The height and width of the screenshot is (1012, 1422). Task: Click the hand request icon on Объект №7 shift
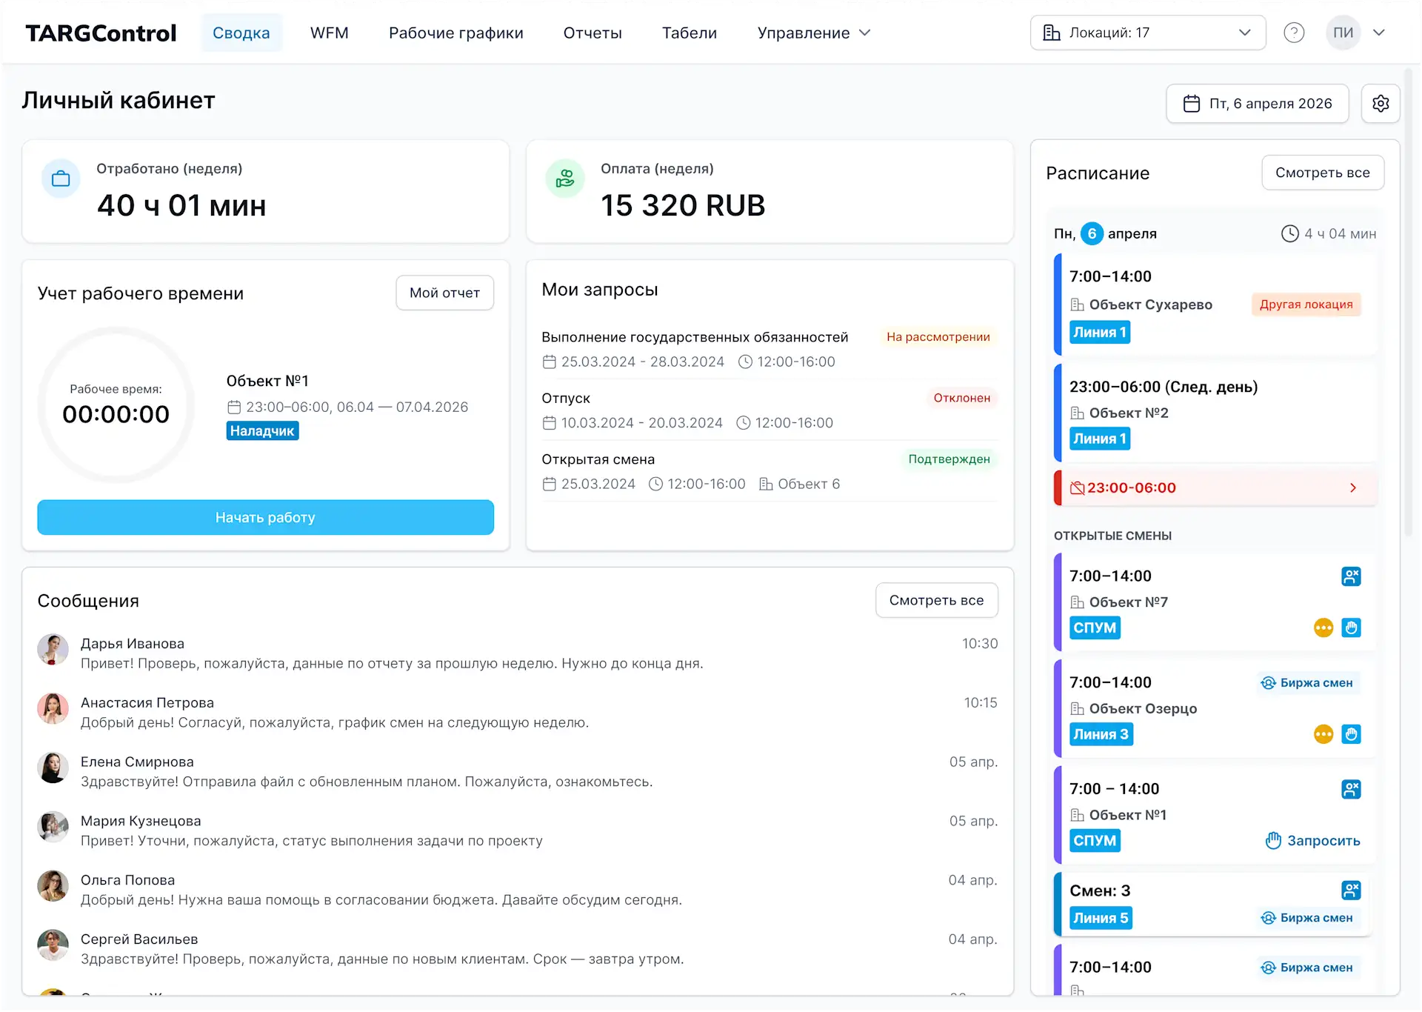coord(1351,628)
